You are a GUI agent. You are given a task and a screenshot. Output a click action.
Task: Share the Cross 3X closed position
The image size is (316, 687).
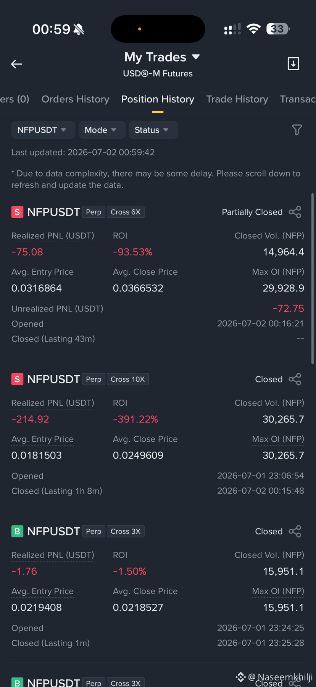tap(295, 531)
